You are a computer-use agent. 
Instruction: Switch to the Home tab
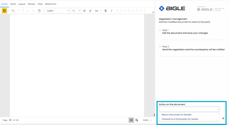coord(4,4)
